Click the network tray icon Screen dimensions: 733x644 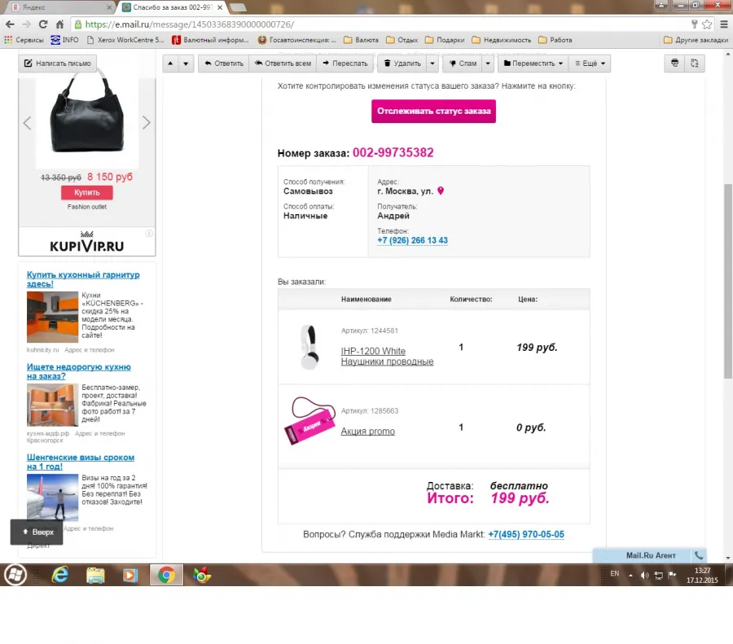[658, 575]
